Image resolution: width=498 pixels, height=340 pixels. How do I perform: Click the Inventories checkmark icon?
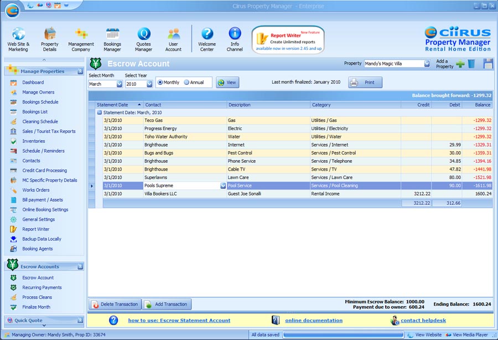(13, 141)
